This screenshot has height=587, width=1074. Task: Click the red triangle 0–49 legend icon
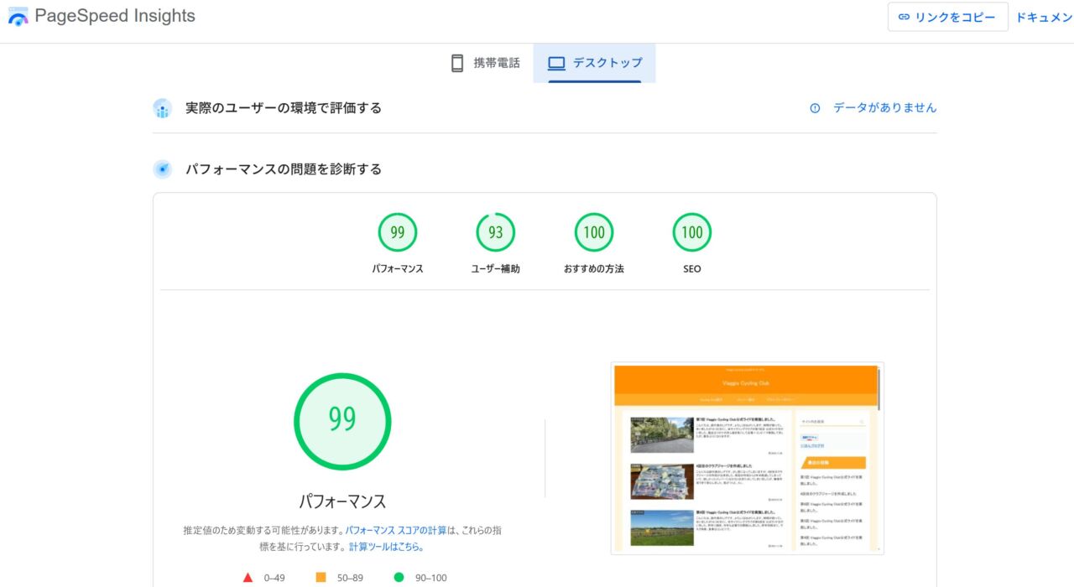(x=248, y=577)
